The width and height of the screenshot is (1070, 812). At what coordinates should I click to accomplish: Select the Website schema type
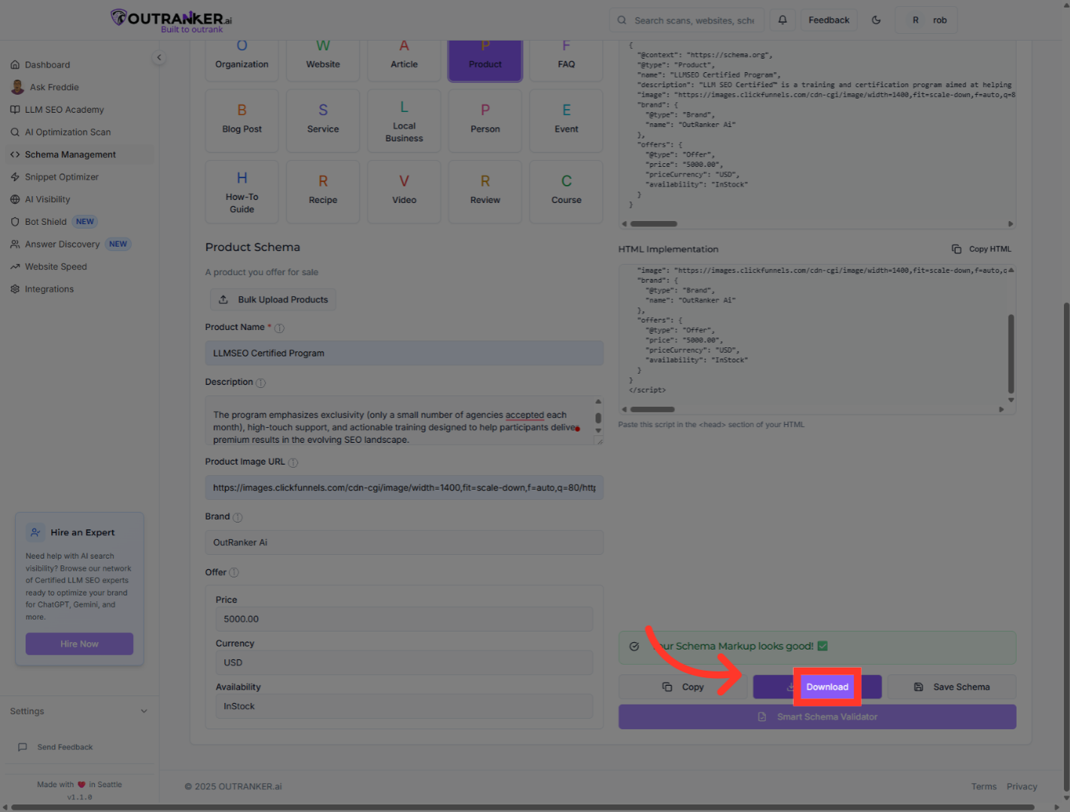coord(323,59)
